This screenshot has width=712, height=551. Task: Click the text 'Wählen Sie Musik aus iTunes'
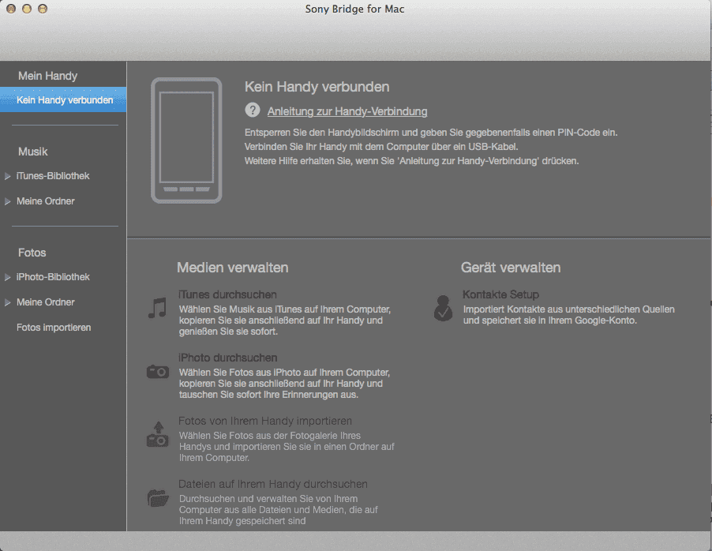pyautogui.click(x=239, y=309)
